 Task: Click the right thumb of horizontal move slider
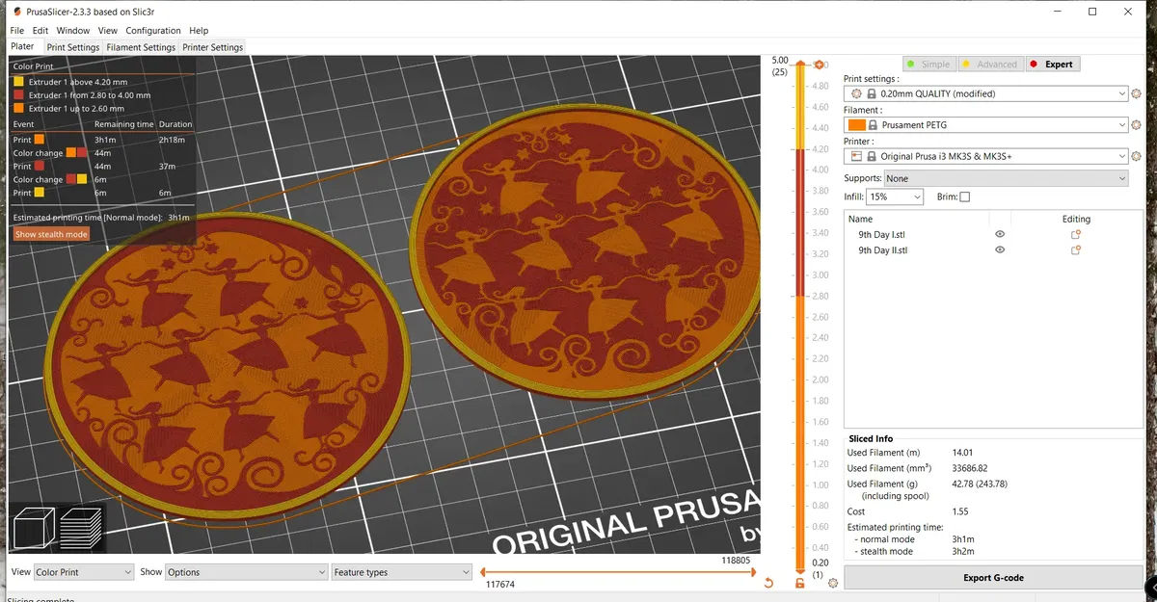pos(752,572)
